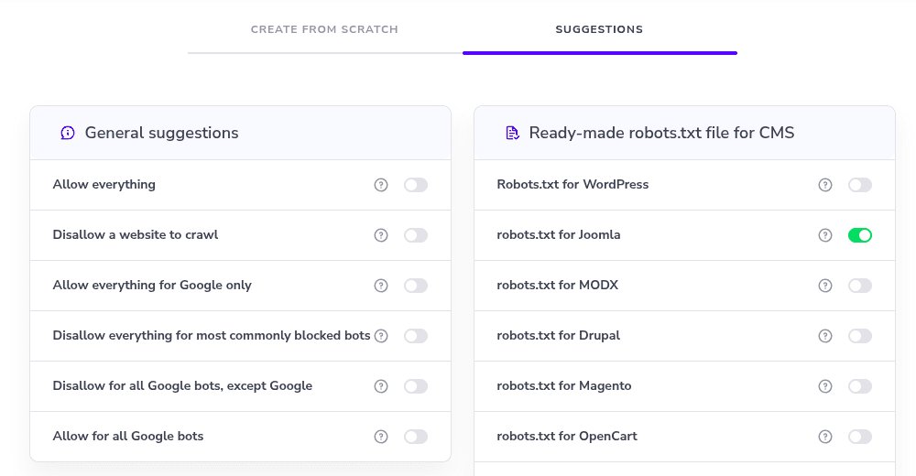Click help icon for Disallow a website to crawl
Image resolution: width=916 pixels, height=476 pixels.
[x=381, y=235]
